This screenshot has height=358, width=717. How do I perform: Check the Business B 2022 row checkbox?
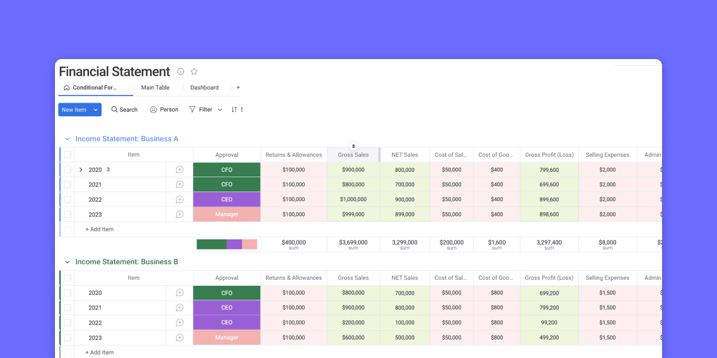pyautogui.click(x=68, y=323)
